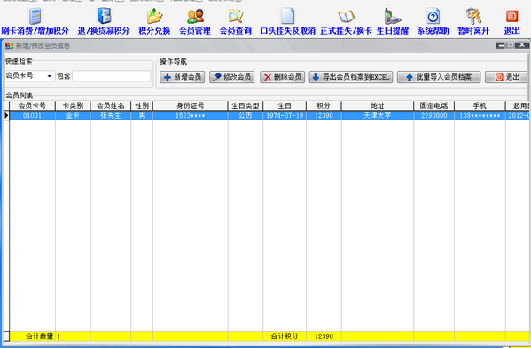The width and height of the screenshot is (531, 348).
Task: Click the 修改会员 button
Action: click(232, 77)
